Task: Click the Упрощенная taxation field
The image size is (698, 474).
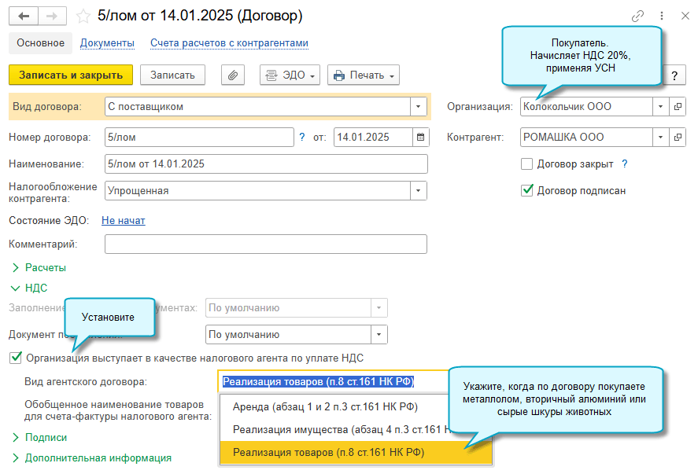Action: (257, 191)
